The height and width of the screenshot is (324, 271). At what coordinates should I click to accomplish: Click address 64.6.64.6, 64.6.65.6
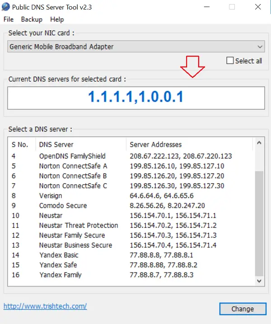162,195
